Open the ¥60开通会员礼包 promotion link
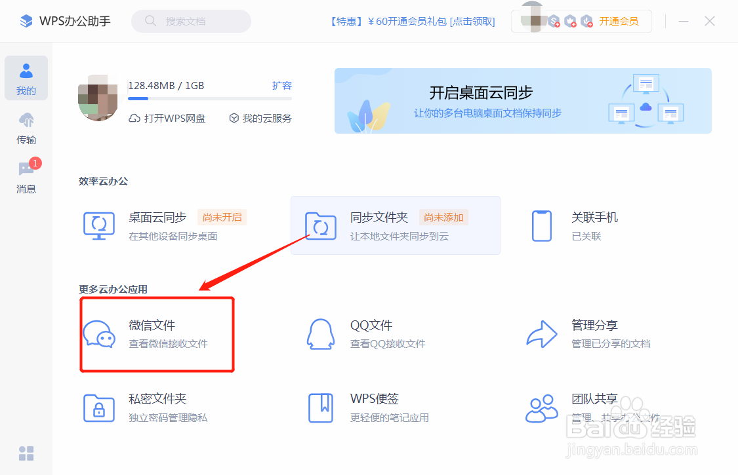Image resolution: width=738 pixels, height=475 pixels. (x=413, y=21)
